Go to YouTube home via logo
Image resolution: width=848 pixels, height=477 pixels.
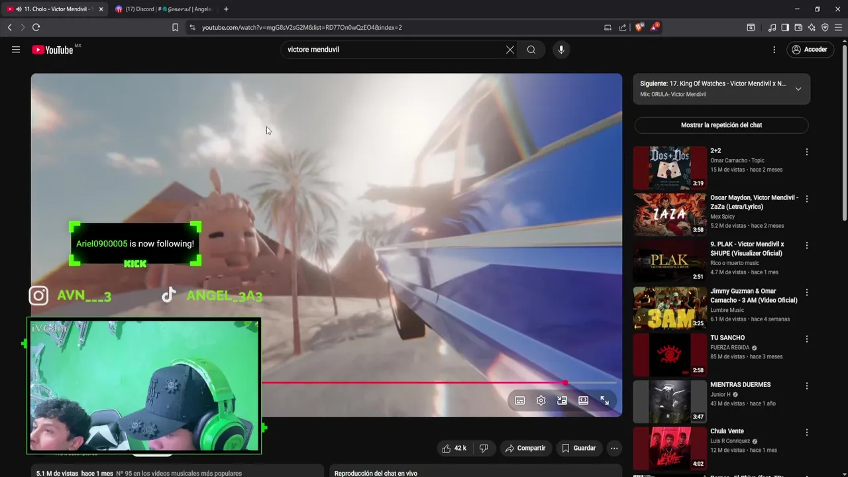(x=52, y=50)
